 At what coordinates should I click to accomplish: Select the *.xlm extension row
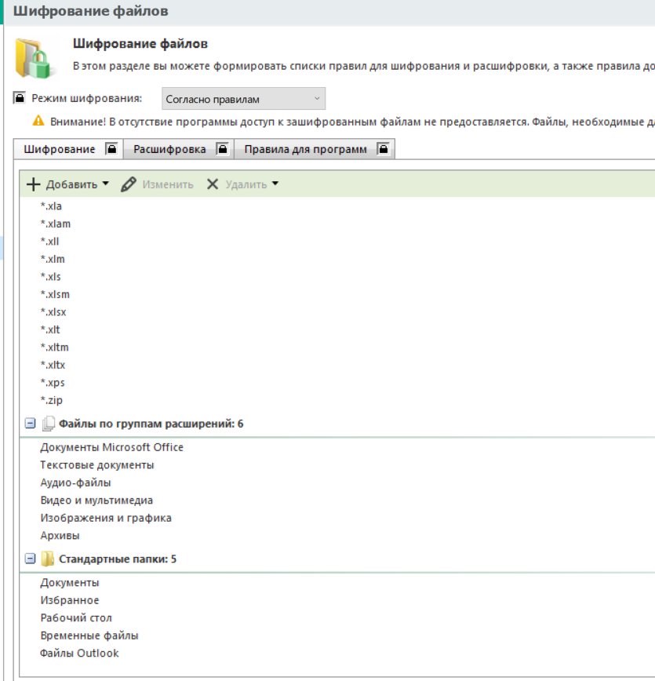pos(337,259)
